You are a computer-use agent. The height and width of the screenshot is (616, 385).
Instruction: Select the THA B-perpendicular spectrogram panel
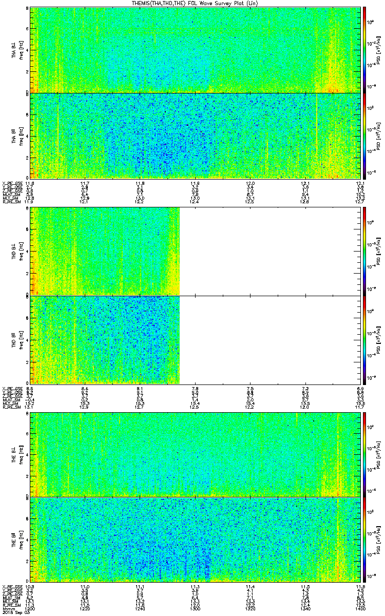195,50
